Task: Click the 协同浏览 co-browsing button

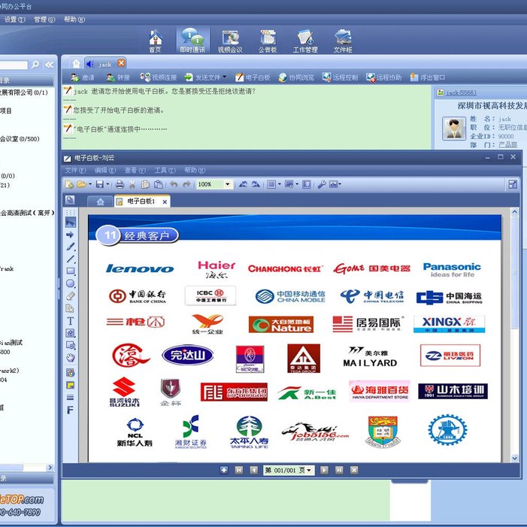Action: point(296,77)
